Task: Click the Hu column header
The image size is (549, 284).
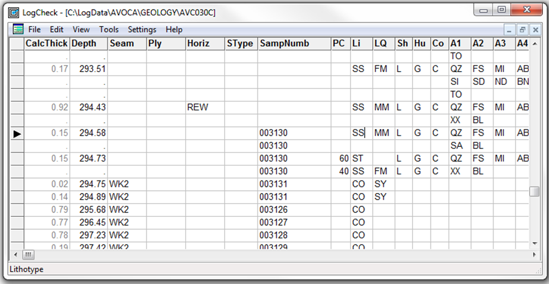Action: click(x=421, y=43)
